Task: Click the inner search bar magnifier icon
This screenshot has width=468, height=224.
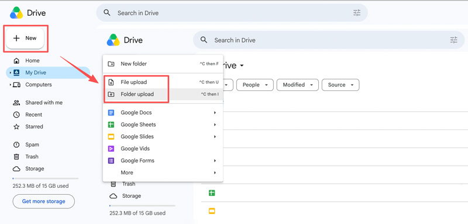Action: coord(204,40)
